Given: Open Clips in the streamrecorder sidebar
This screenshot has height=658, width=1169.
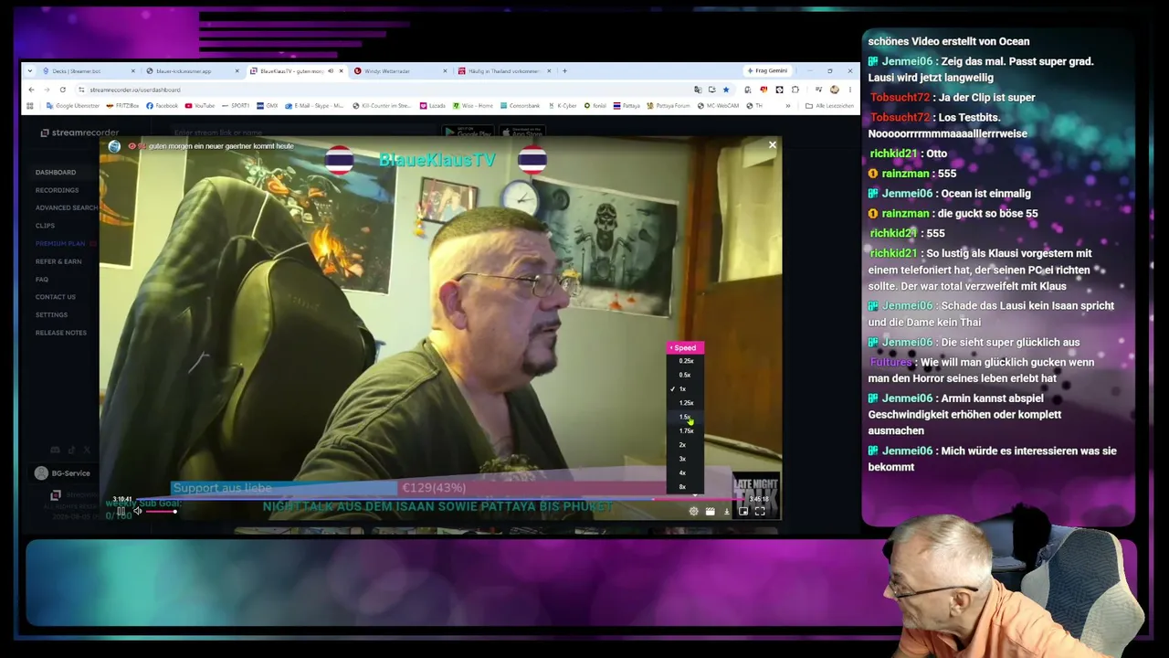Looking at the screenshot, I should coord(45,226).
